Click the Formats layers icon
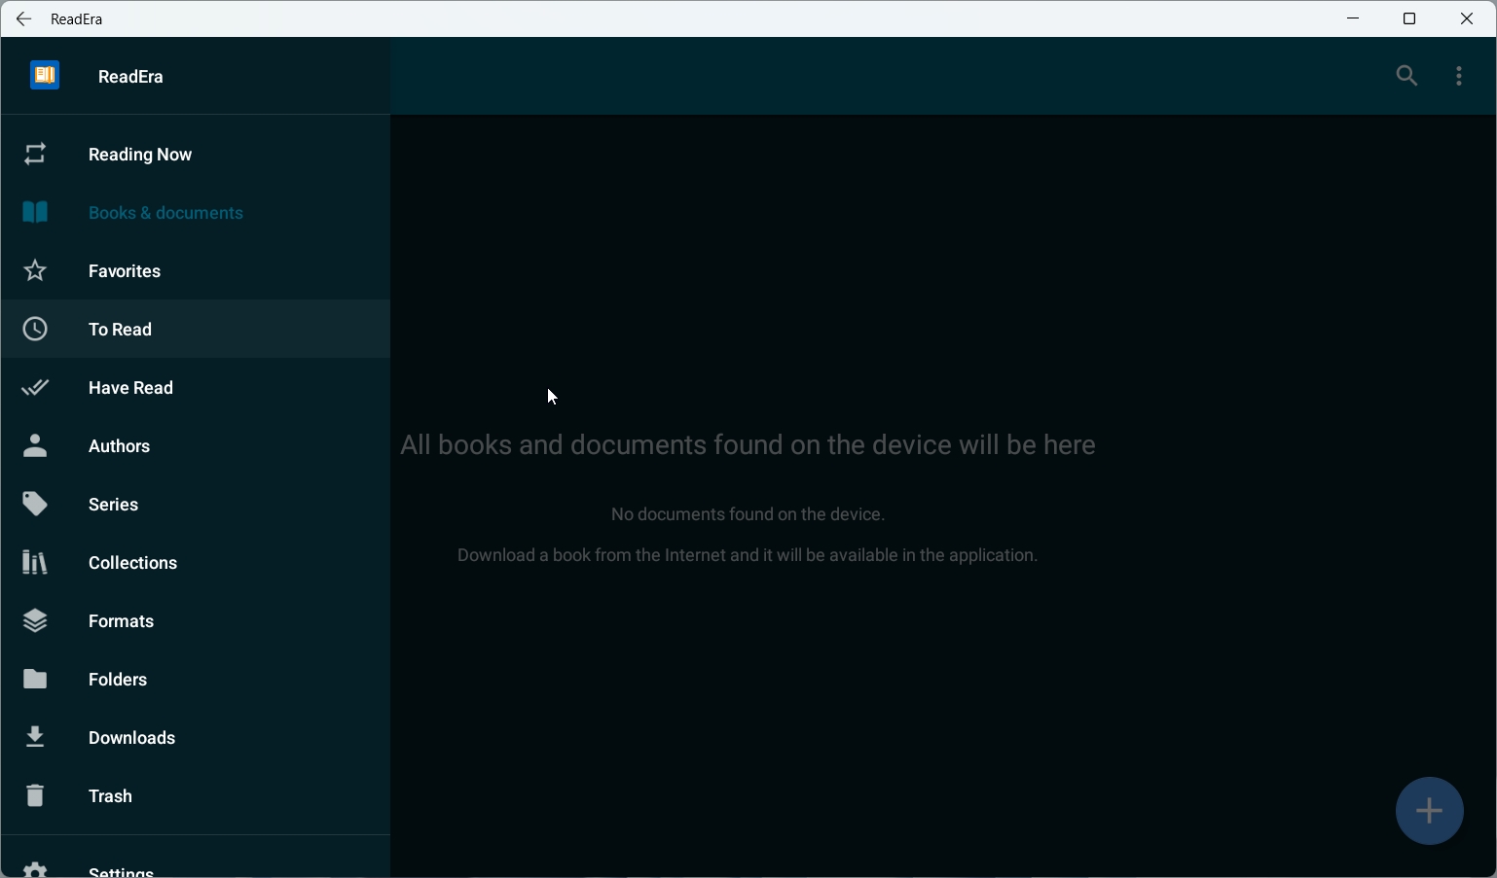This screenshot has height=878, width=1497. tap(35, 621)
